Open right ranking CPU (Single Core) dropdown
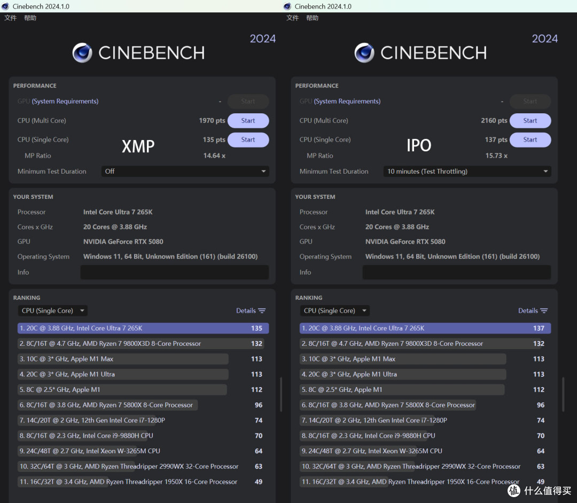 tap(335, 311)
